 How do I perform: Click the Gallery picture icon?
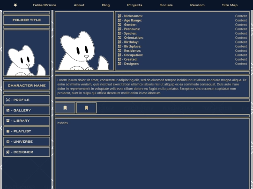pos(8,110)
